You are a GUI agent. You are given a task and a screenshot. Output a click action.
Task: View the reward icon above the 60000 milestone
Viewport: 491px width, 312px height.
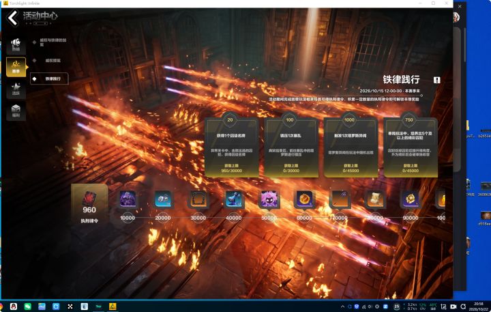[304, 199]
